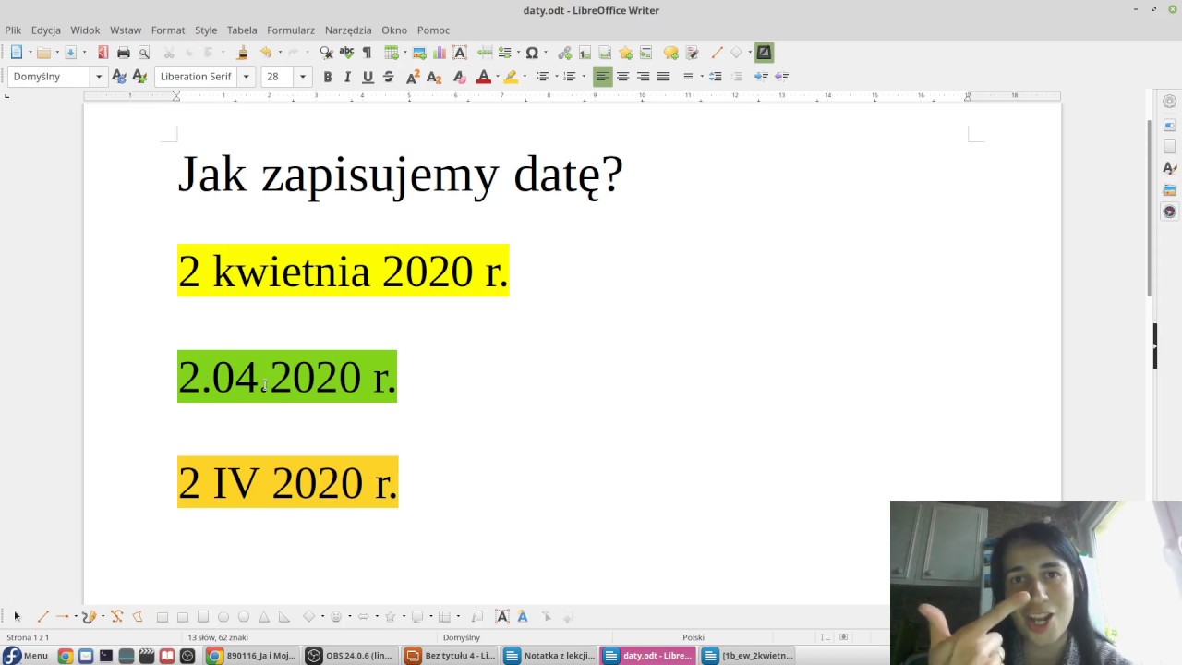1182x665 pixels.
Task: Open the Plik menu
Action: pyautogui.click(x=13, y=30)
